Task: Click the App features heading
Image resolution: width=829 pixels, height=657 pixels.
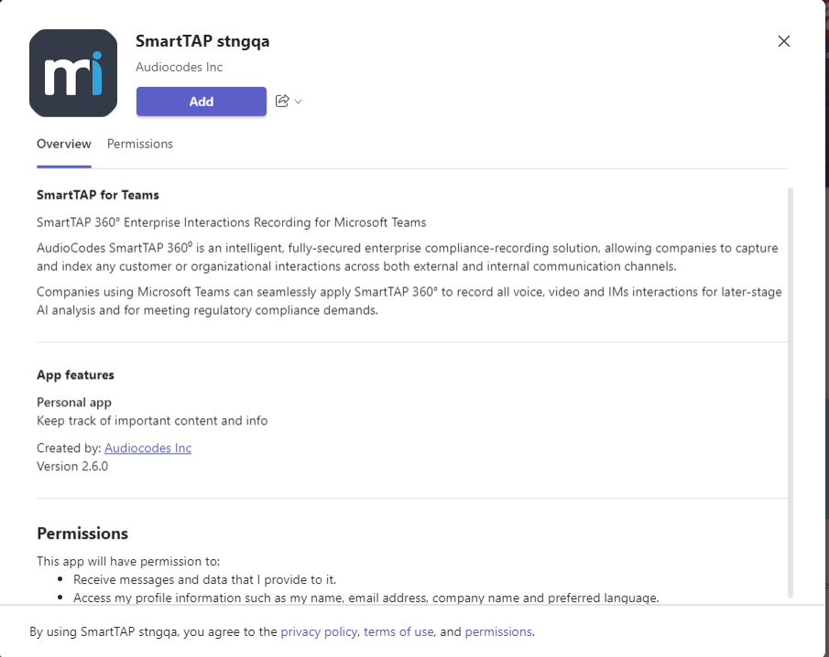Action: (76, 375)
